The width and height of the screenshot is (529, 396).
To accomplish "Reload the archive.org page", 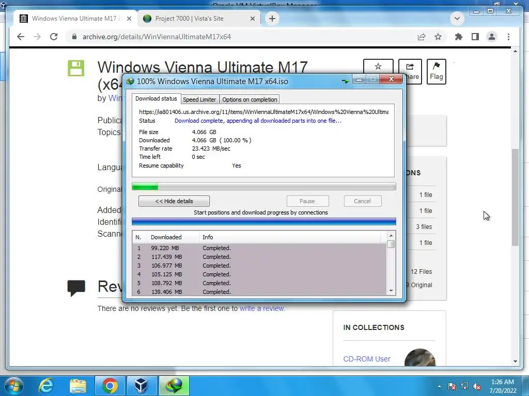I will (54, 37).
